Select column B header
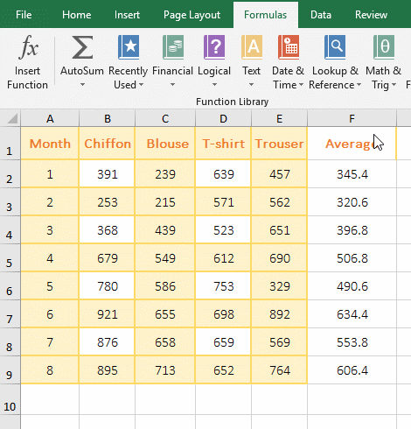The image size is (411, 429). pyautogui.click(x=108, y=119)
